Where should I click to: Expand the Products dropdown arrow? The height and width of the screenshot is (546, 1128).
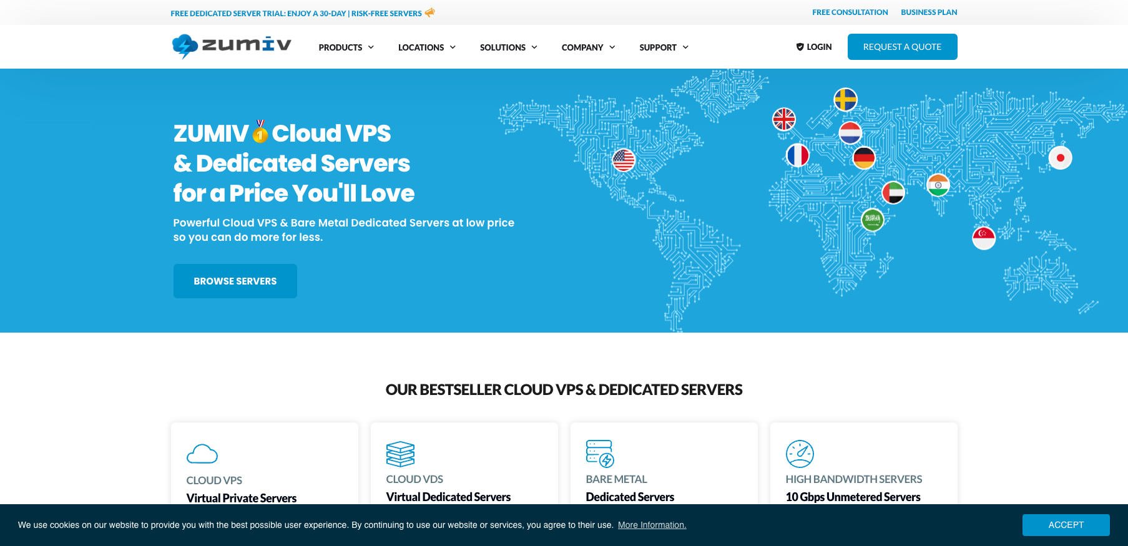(x=371, y=47)
